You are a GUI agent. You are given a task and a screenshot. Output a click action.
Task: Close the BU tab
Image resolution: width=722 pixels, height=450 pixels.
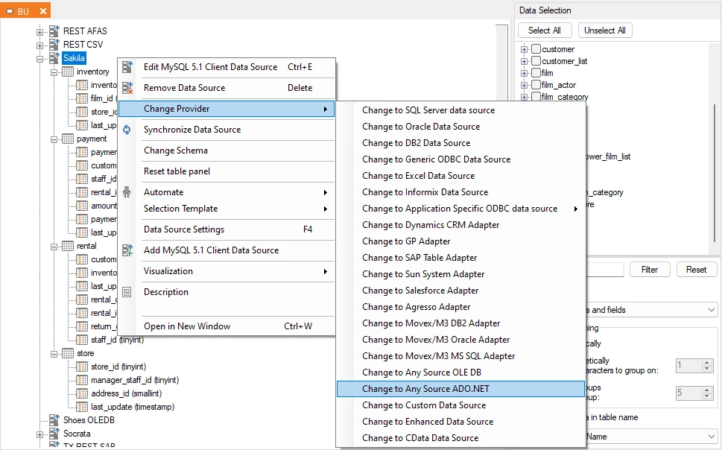pyautogui.click(x=42, y=11)
